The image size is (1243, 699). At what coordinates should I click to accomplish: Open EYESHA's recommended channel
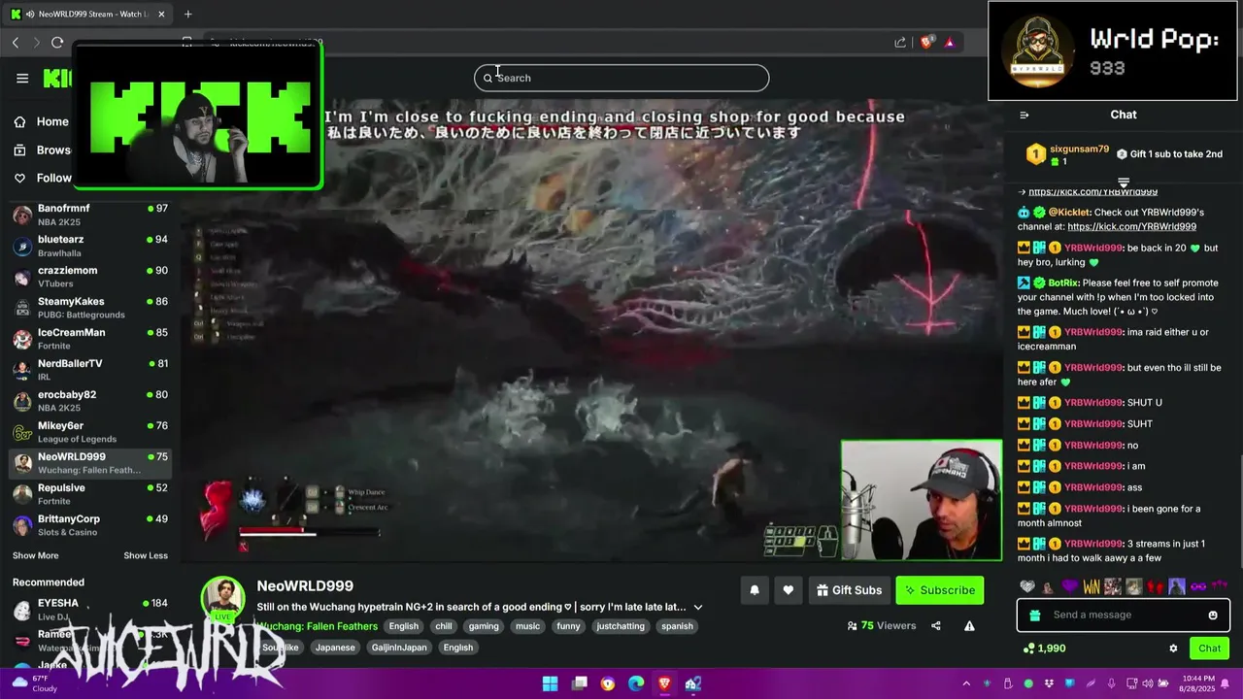(89, 610)
